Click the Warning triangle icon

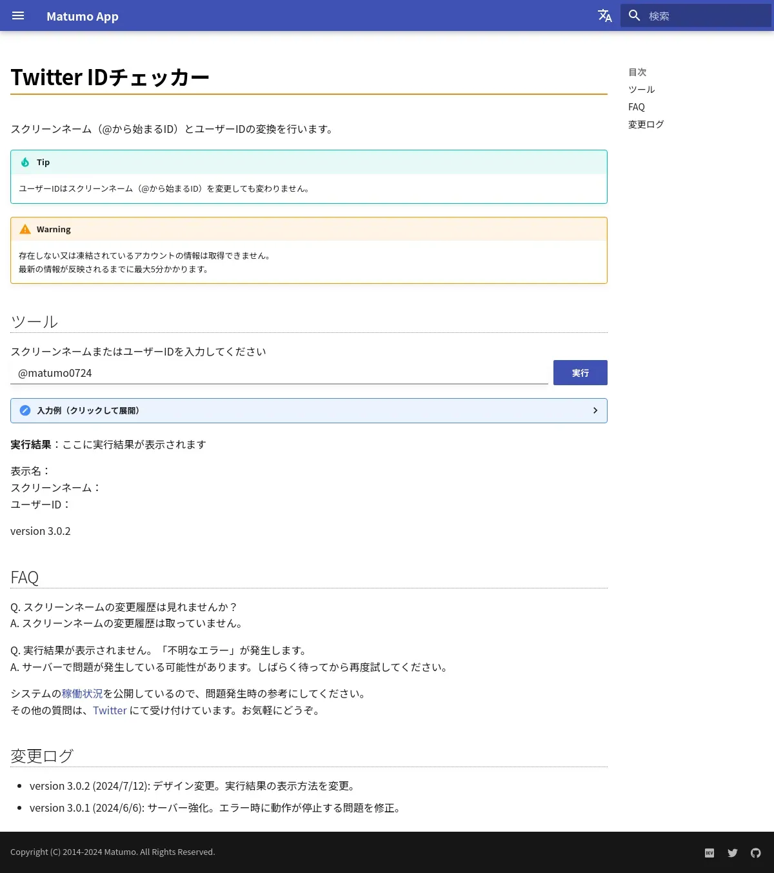pyautogui.click(x=25, y=229)
